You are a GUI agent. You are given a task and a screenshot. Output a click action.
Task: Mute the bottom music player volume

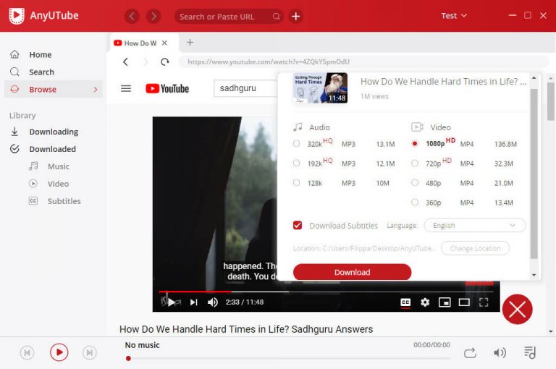click(x=500, y=352)
